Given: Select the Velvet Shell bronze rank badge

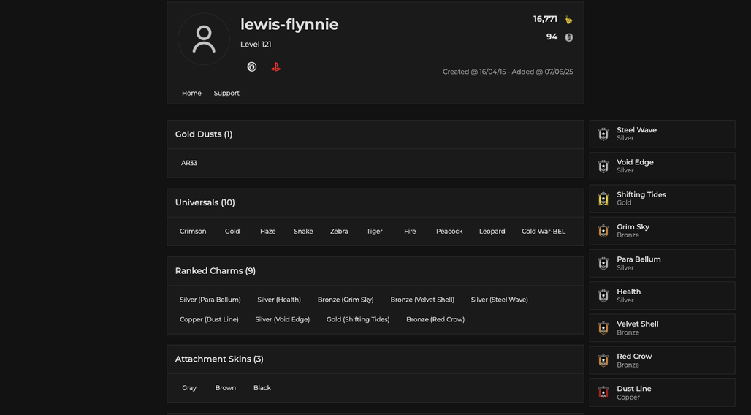Looking at the screenshot, I should [603, 328].
